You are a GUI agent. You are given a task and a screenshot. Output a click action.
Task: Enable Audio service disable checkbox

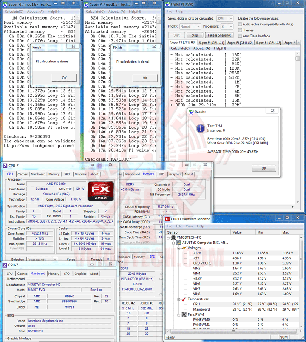click(x=240, y=24)
